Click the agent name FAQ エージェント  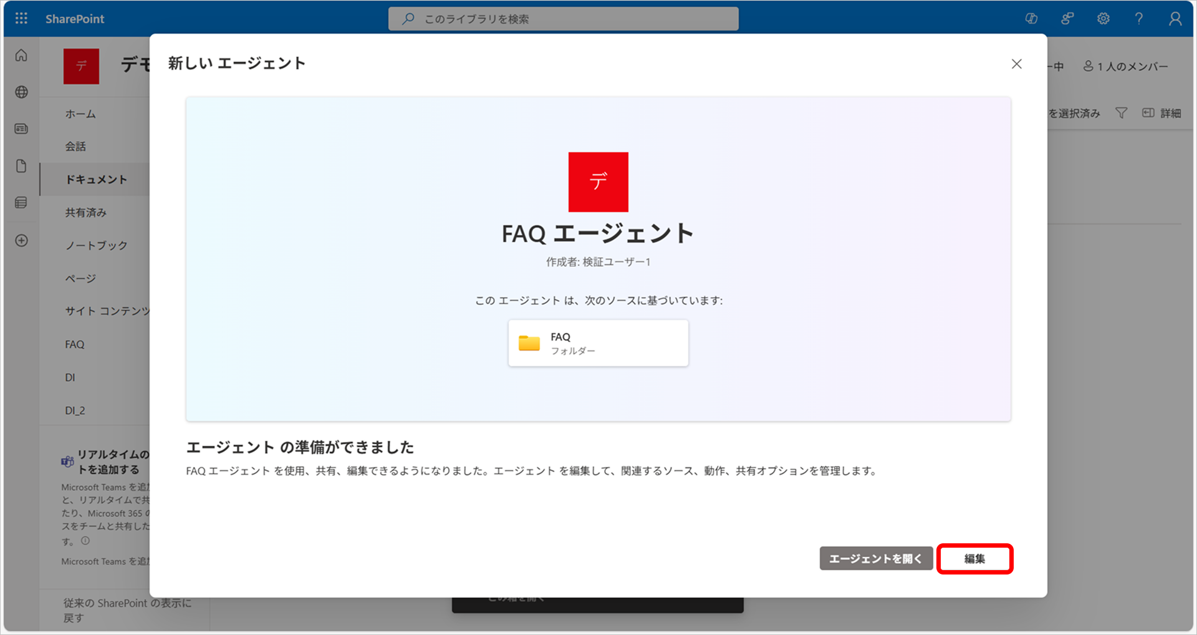pyautogui.click(x=598, y=233)
